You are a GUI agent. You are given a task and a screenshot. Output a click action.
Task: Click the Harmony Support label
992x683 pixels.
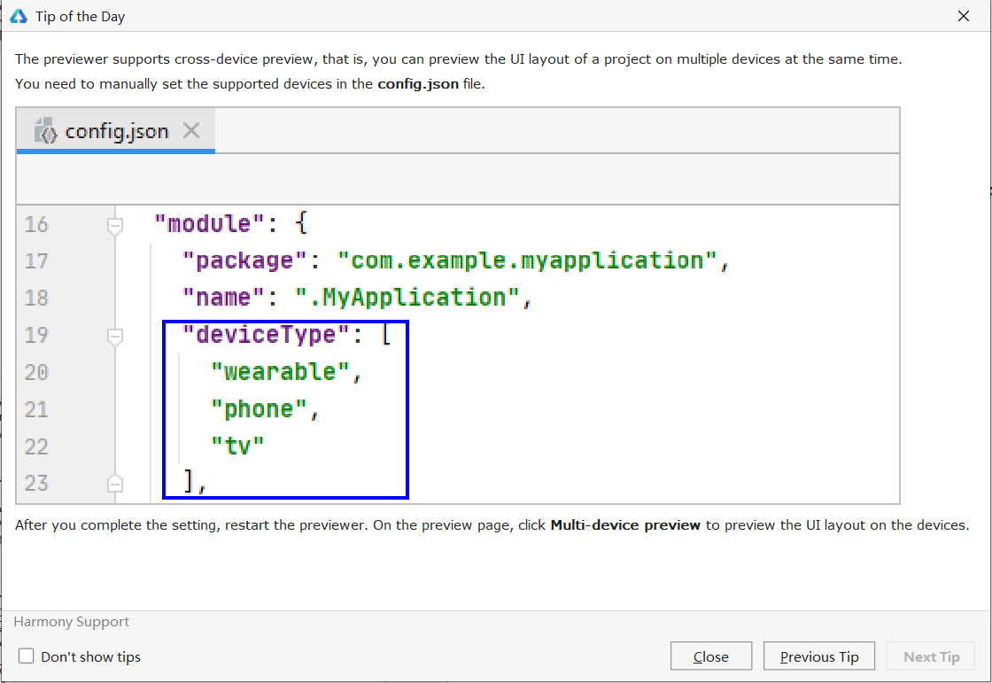click(71, 622)
